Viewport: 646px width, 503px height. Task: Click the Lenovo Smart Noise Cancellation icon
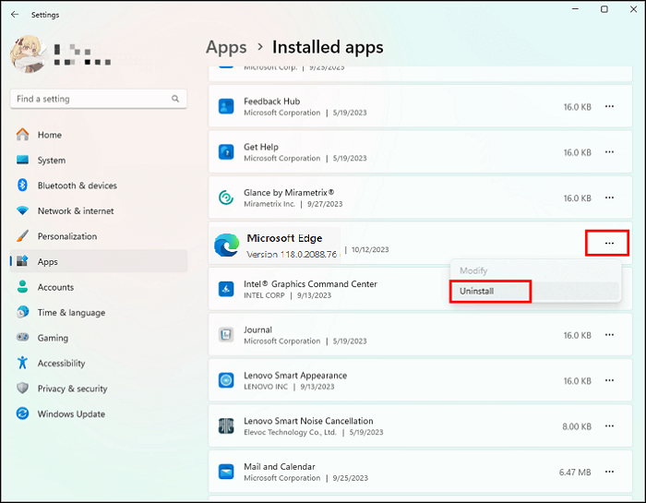click(226, 426)
